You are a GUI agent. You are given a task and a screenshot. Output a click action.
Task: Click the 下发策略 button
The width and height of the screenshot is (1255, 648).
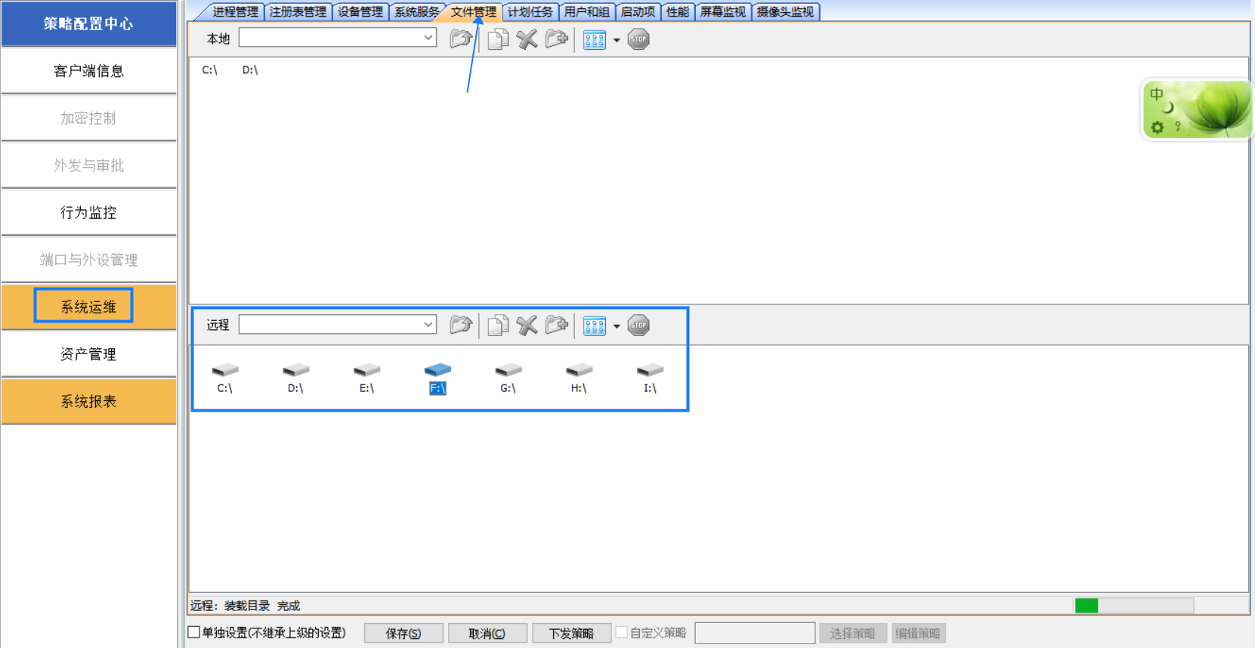(571, 633)
